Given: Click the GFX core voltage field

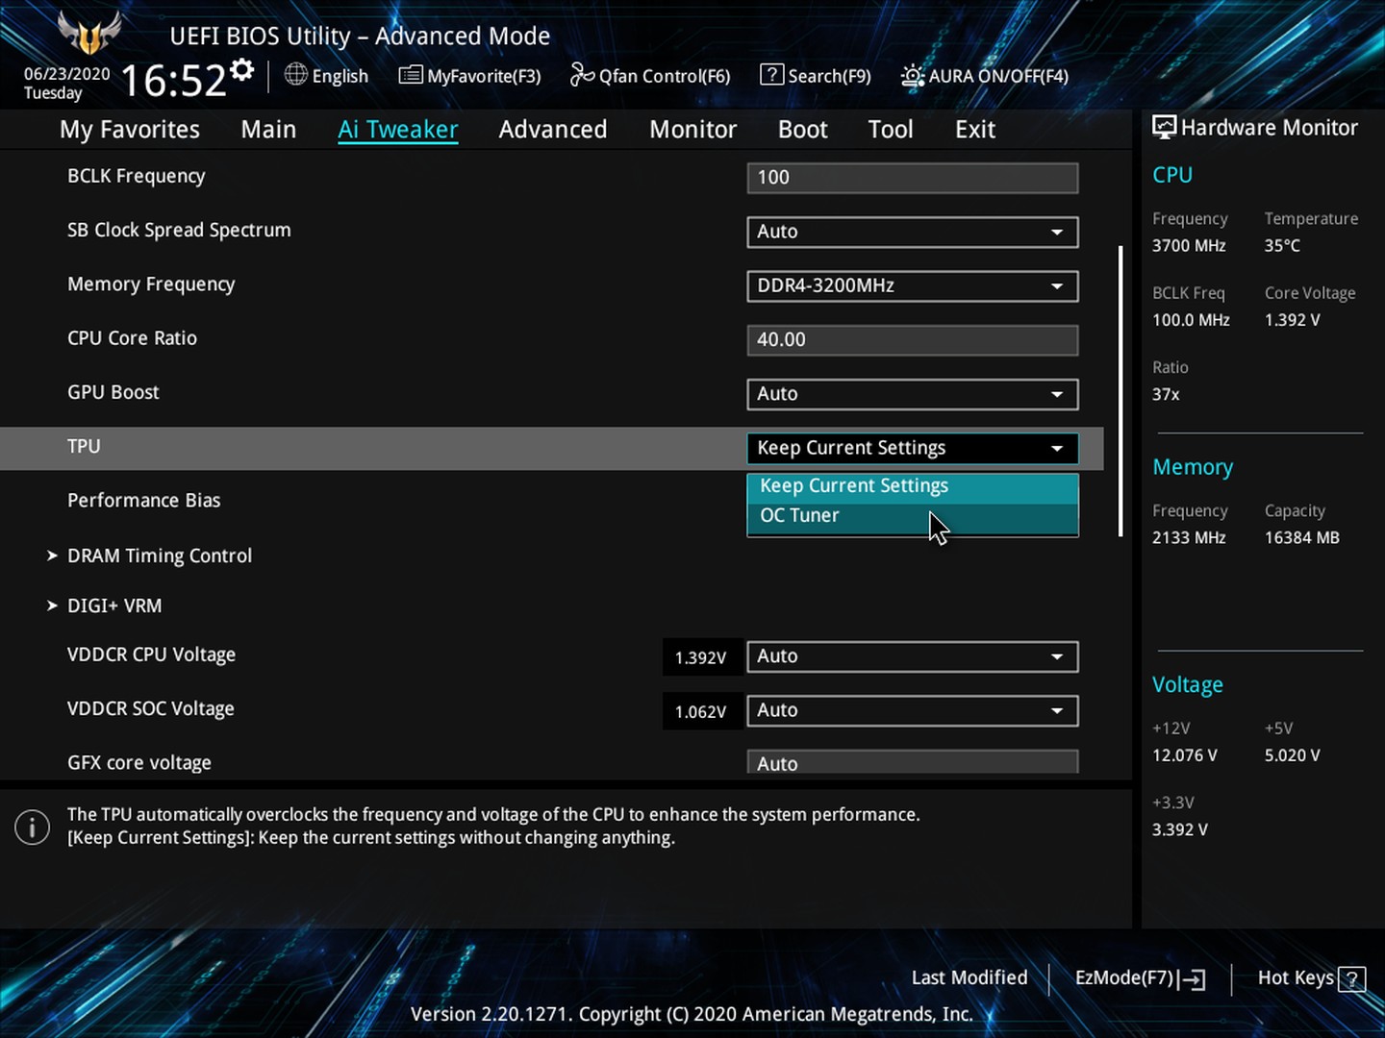Looking at the screenshot, I should 913,762.
